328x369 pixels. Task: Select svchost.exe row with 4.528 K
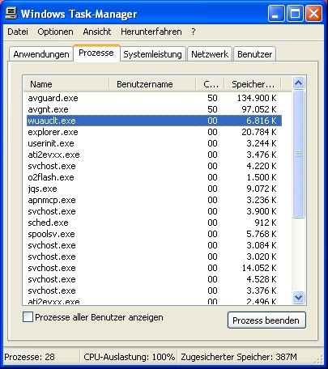[x=154, y=279]
